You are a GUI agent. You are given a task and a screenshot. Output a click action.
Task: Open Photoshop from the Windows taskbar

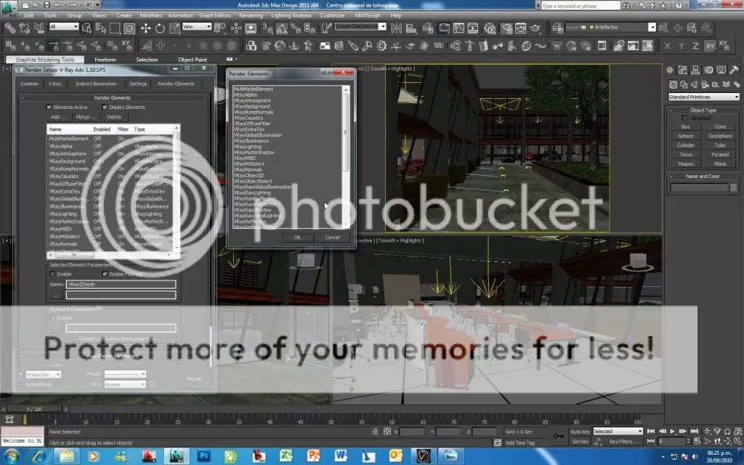click(x=204, y=456)
